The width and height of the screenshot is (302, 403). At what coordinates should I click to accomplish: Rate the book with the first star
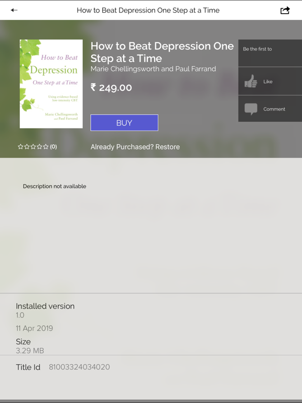(x=20, y=146)
